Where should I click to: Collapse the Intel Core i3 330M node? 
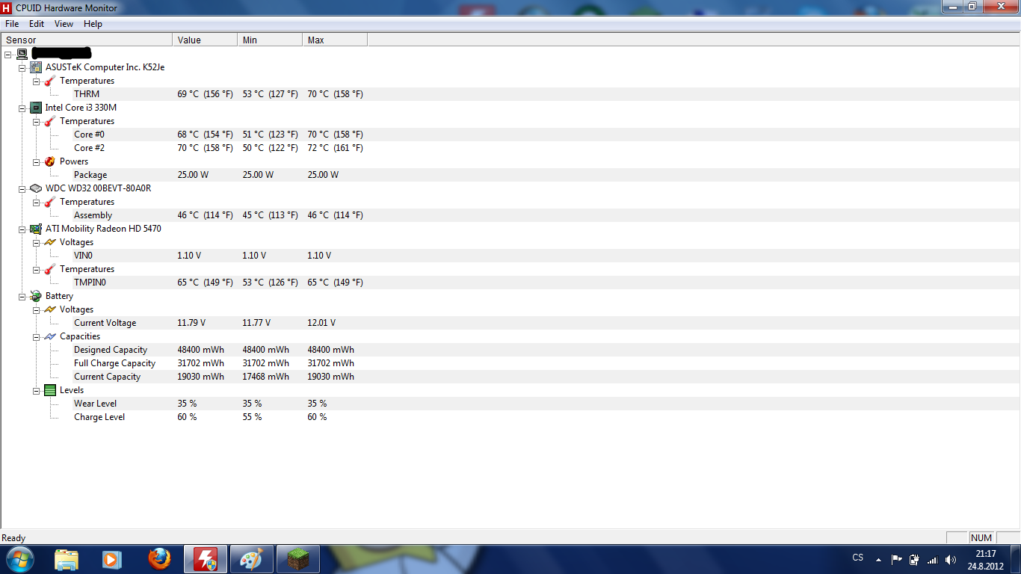pyautogui.click(x=22, y=108)
